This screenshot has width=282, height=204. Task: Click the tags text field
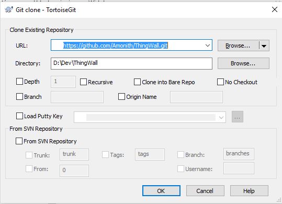coord(150,155)
